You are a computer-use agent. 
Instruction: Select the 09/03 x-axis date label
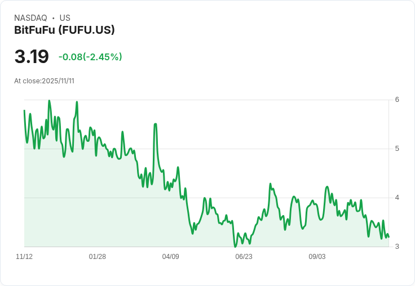click(317, 257)
